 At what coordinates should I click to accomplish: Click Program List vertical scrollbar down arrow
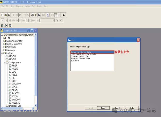[36, 105]
